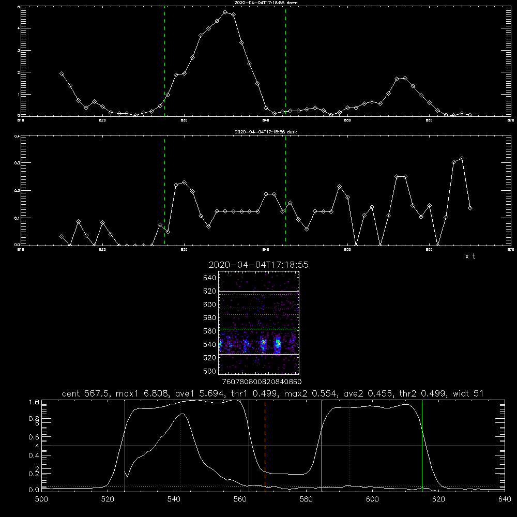
Task: Click the '620' label on bottom plot x-axis
Action: click(x=438, y=499)
